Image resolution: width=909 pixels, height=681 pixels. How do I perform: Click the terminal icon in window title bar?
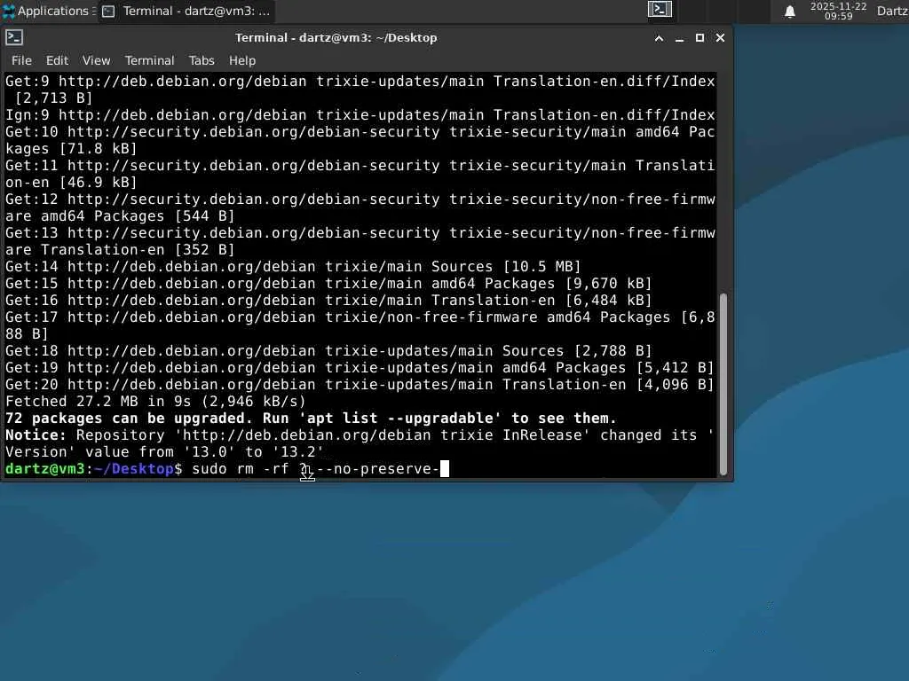[x=14, y=37]
